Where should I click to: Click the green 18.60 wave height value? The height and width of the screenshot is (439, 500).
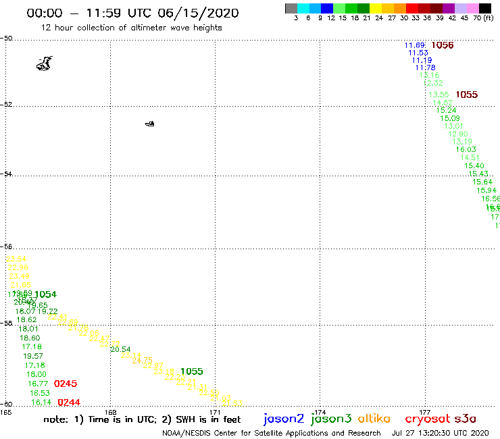[30, 338]
